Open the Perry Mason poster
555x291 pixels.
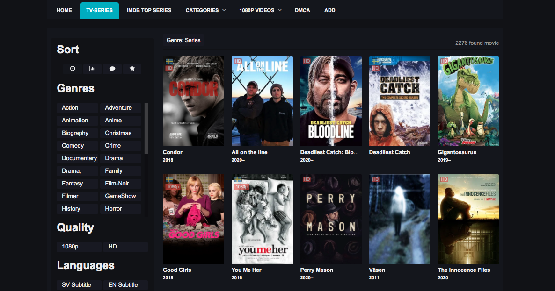[x=331, y=219]
